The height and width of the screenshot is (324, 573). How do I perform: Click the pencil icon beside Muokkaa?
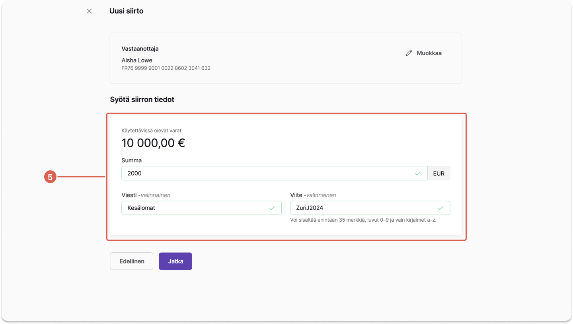(409, 53)
